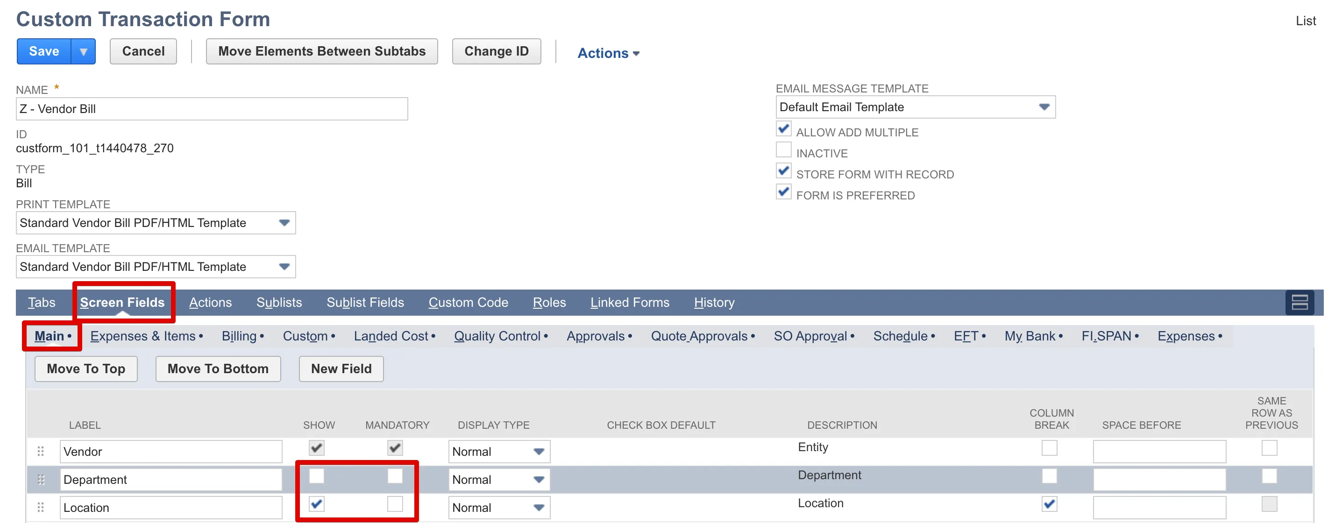Click Move To Top button
Viewport: 1335px width, 524px height.
(x=86, y=368)
